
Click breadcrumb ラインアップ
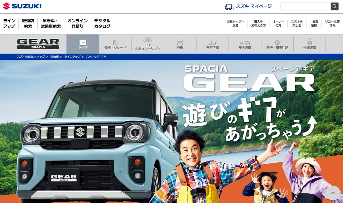(x=73, y=57)
